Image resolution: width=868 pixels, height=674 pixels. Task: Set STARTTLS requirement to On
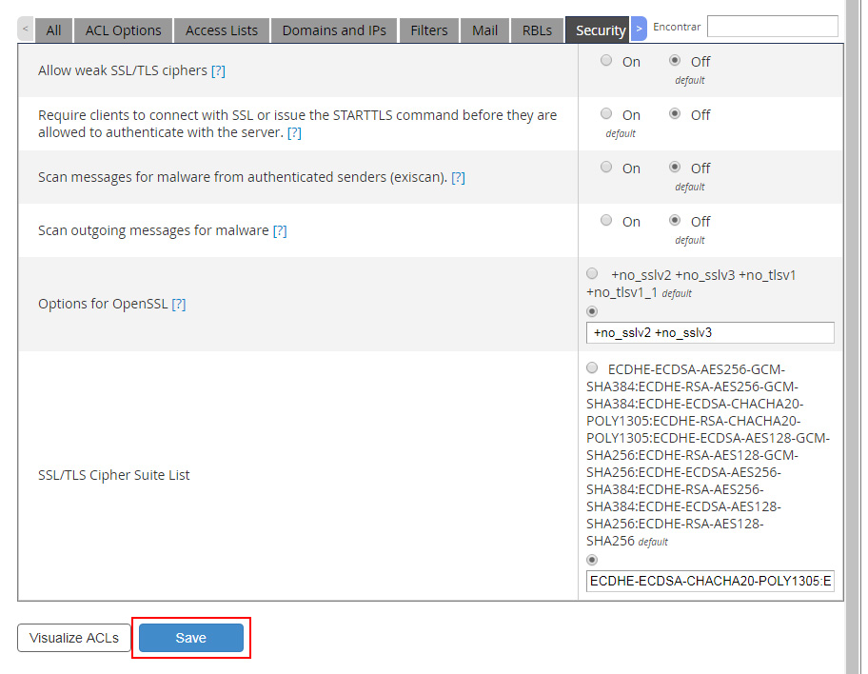point(606,114)
